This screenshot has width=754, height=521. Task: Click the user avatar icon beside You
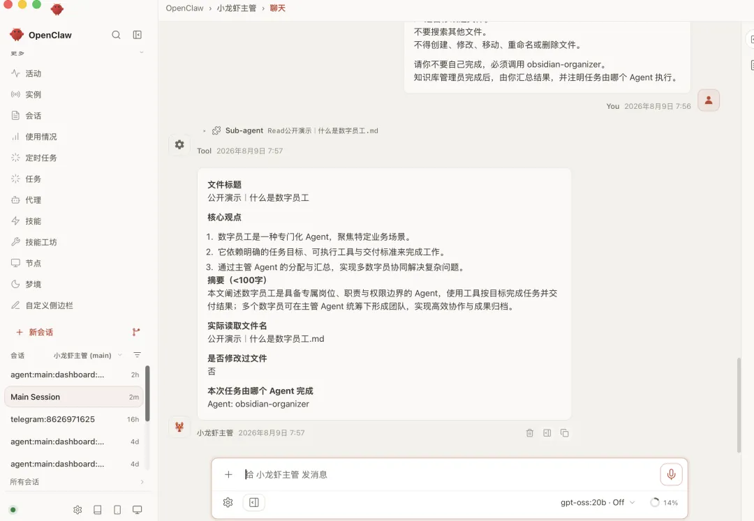pos(709,100)
